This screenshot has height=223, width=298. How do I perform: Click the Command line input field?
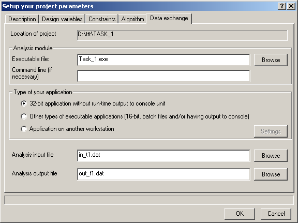pos(163,76)
